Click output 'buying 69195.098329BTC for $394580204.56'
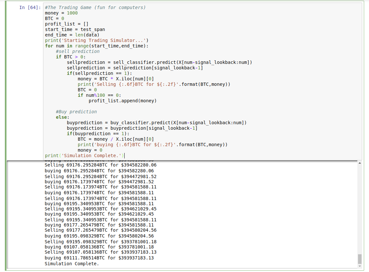369x272 pixels. 99,236
